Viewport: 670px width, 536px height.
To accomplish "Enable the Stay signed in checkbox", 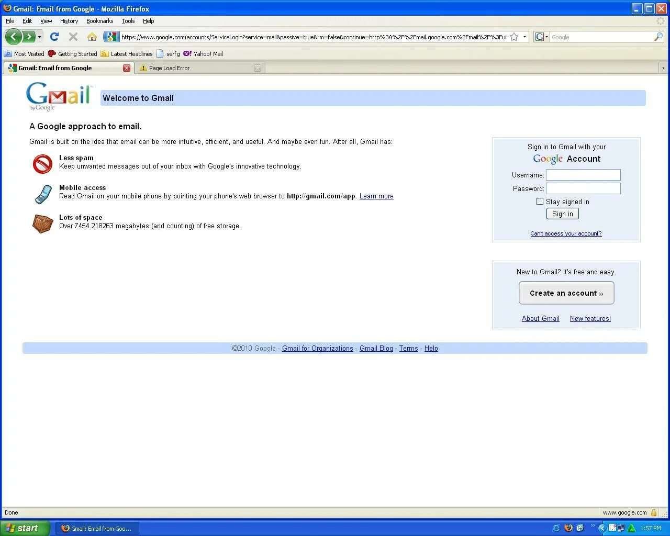I will (540, 202).
